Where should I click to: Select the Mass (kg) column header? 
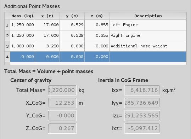click(x=23, y=16)
